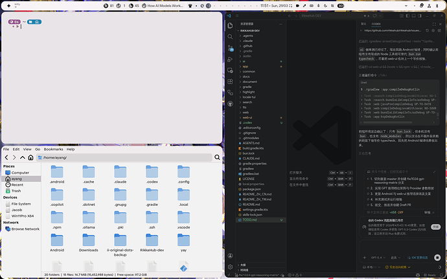Open the 超高 reasoning effort dropdown
This screenshot has width=447, height=279.
[396, 258]
